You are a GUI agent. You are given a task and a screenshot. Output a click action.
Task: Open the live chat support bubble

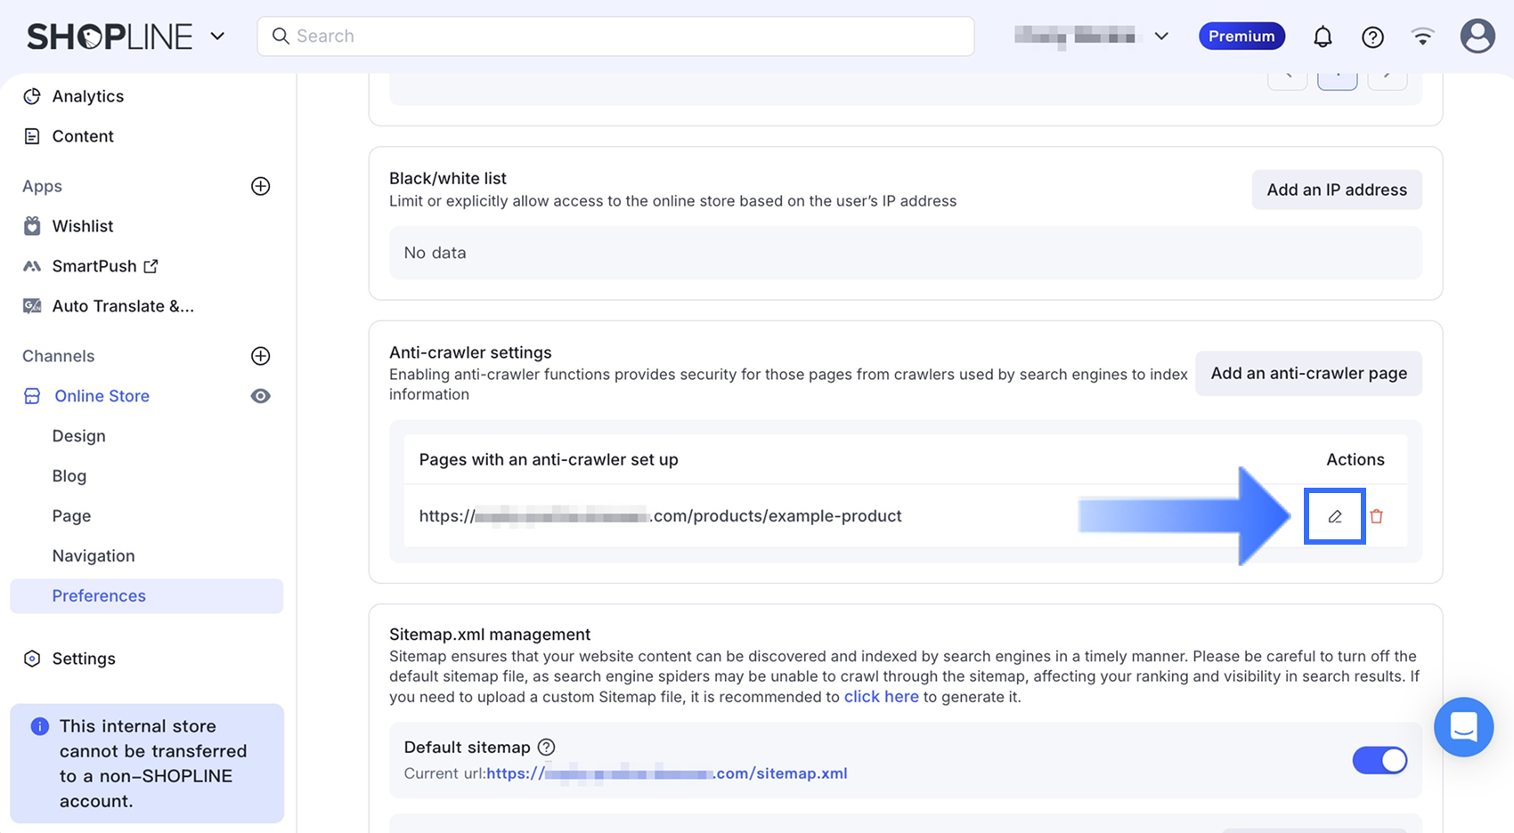click(1463, 726)
